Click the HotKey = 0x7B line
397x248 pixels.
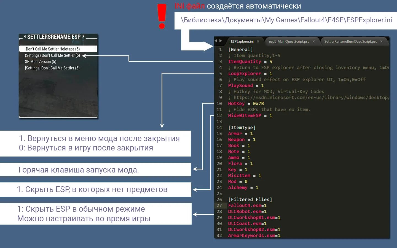point(246,104)
